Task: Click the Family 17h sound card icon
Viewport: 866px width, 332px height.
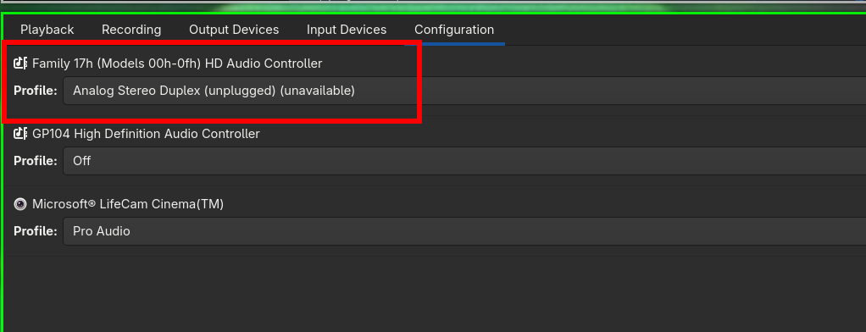Action: [20, 63]
